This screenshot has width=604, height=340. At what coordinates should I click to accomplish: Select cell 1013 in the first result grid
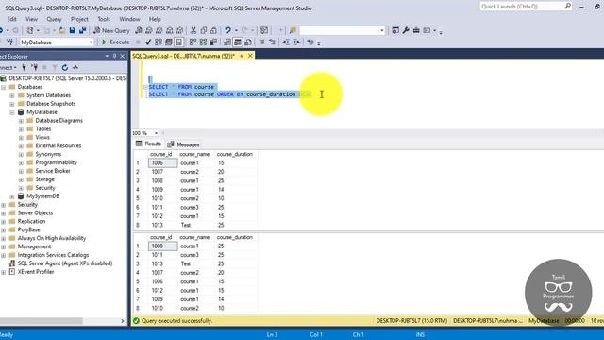coord(162,225)
